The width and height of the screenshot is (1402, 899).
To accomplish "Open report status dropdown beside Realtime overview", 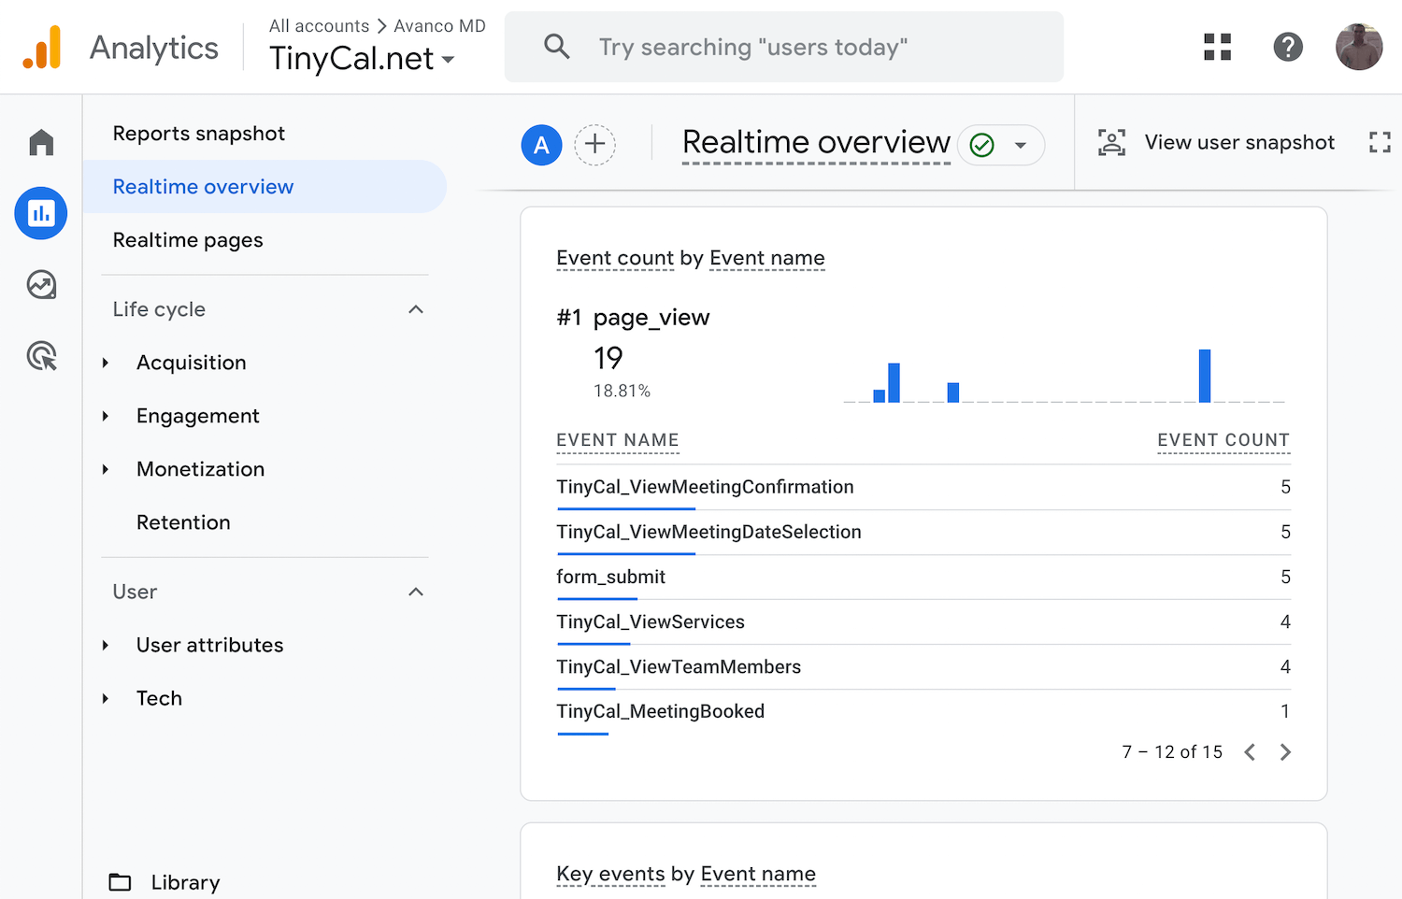I will coord(1020,145).
